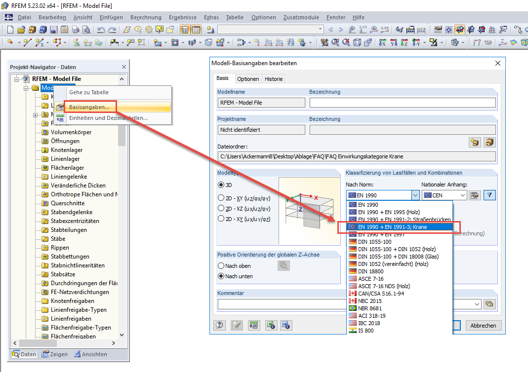Select Nach oben Z-axis orientation
This screenshot has height=372, width=528.
(221, 266)
